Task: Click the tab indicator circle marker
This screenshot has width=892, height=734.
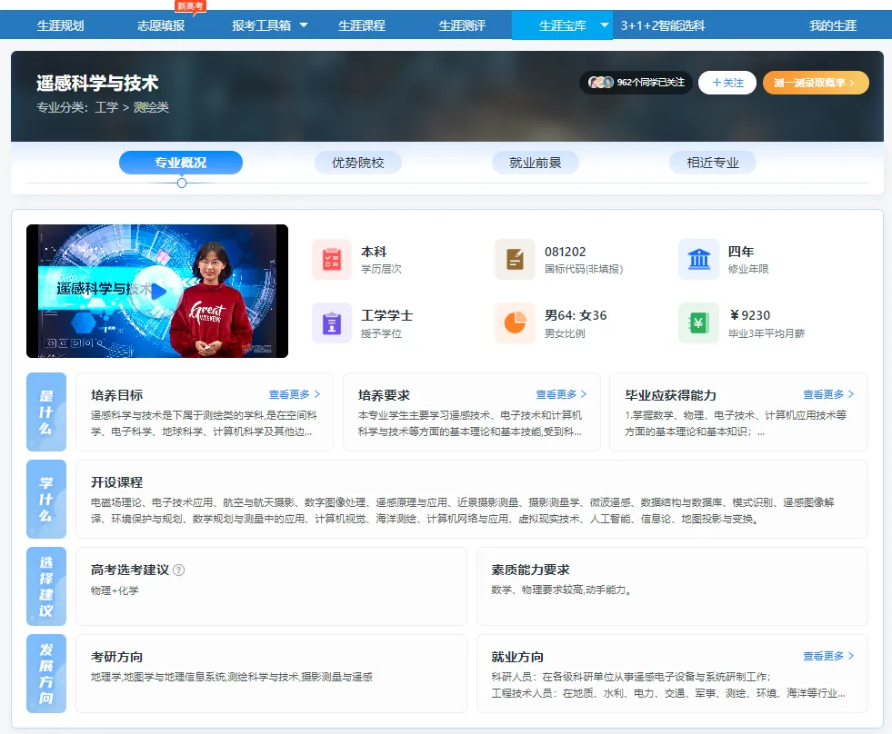Action: coord(182,183)
